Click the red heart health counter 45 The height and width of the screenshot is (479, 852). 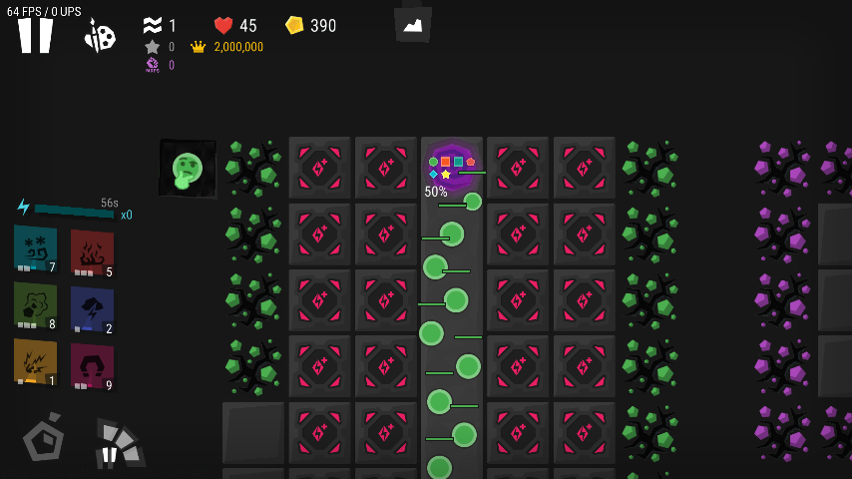(235, 26)
